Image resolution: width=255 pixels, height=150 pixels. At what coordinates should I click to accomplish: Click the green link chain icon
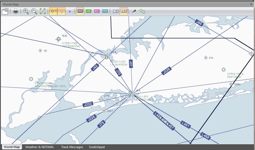[142, 11]
